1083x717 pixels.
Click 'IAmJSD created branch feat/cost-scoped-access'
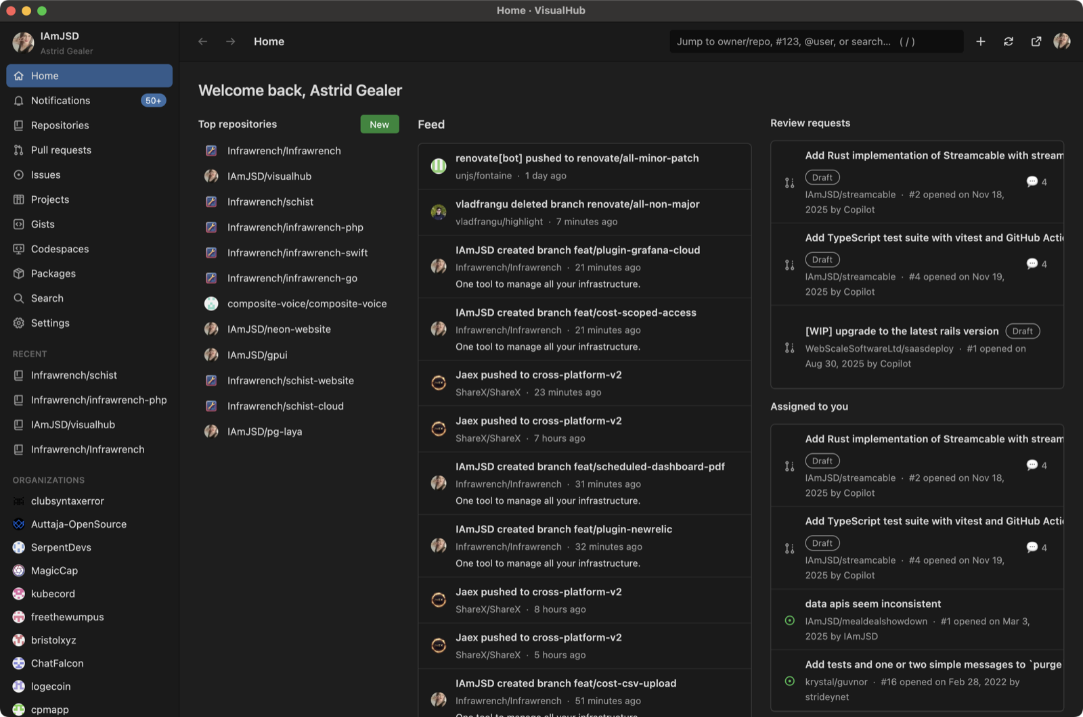pyautogui.click(x=576, y=313)
